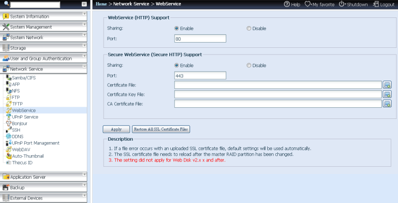Screen dimensions: 398x203
Task: Browse for the Certificate Key File
Action: pyautogui.click(x=387, y=94)
